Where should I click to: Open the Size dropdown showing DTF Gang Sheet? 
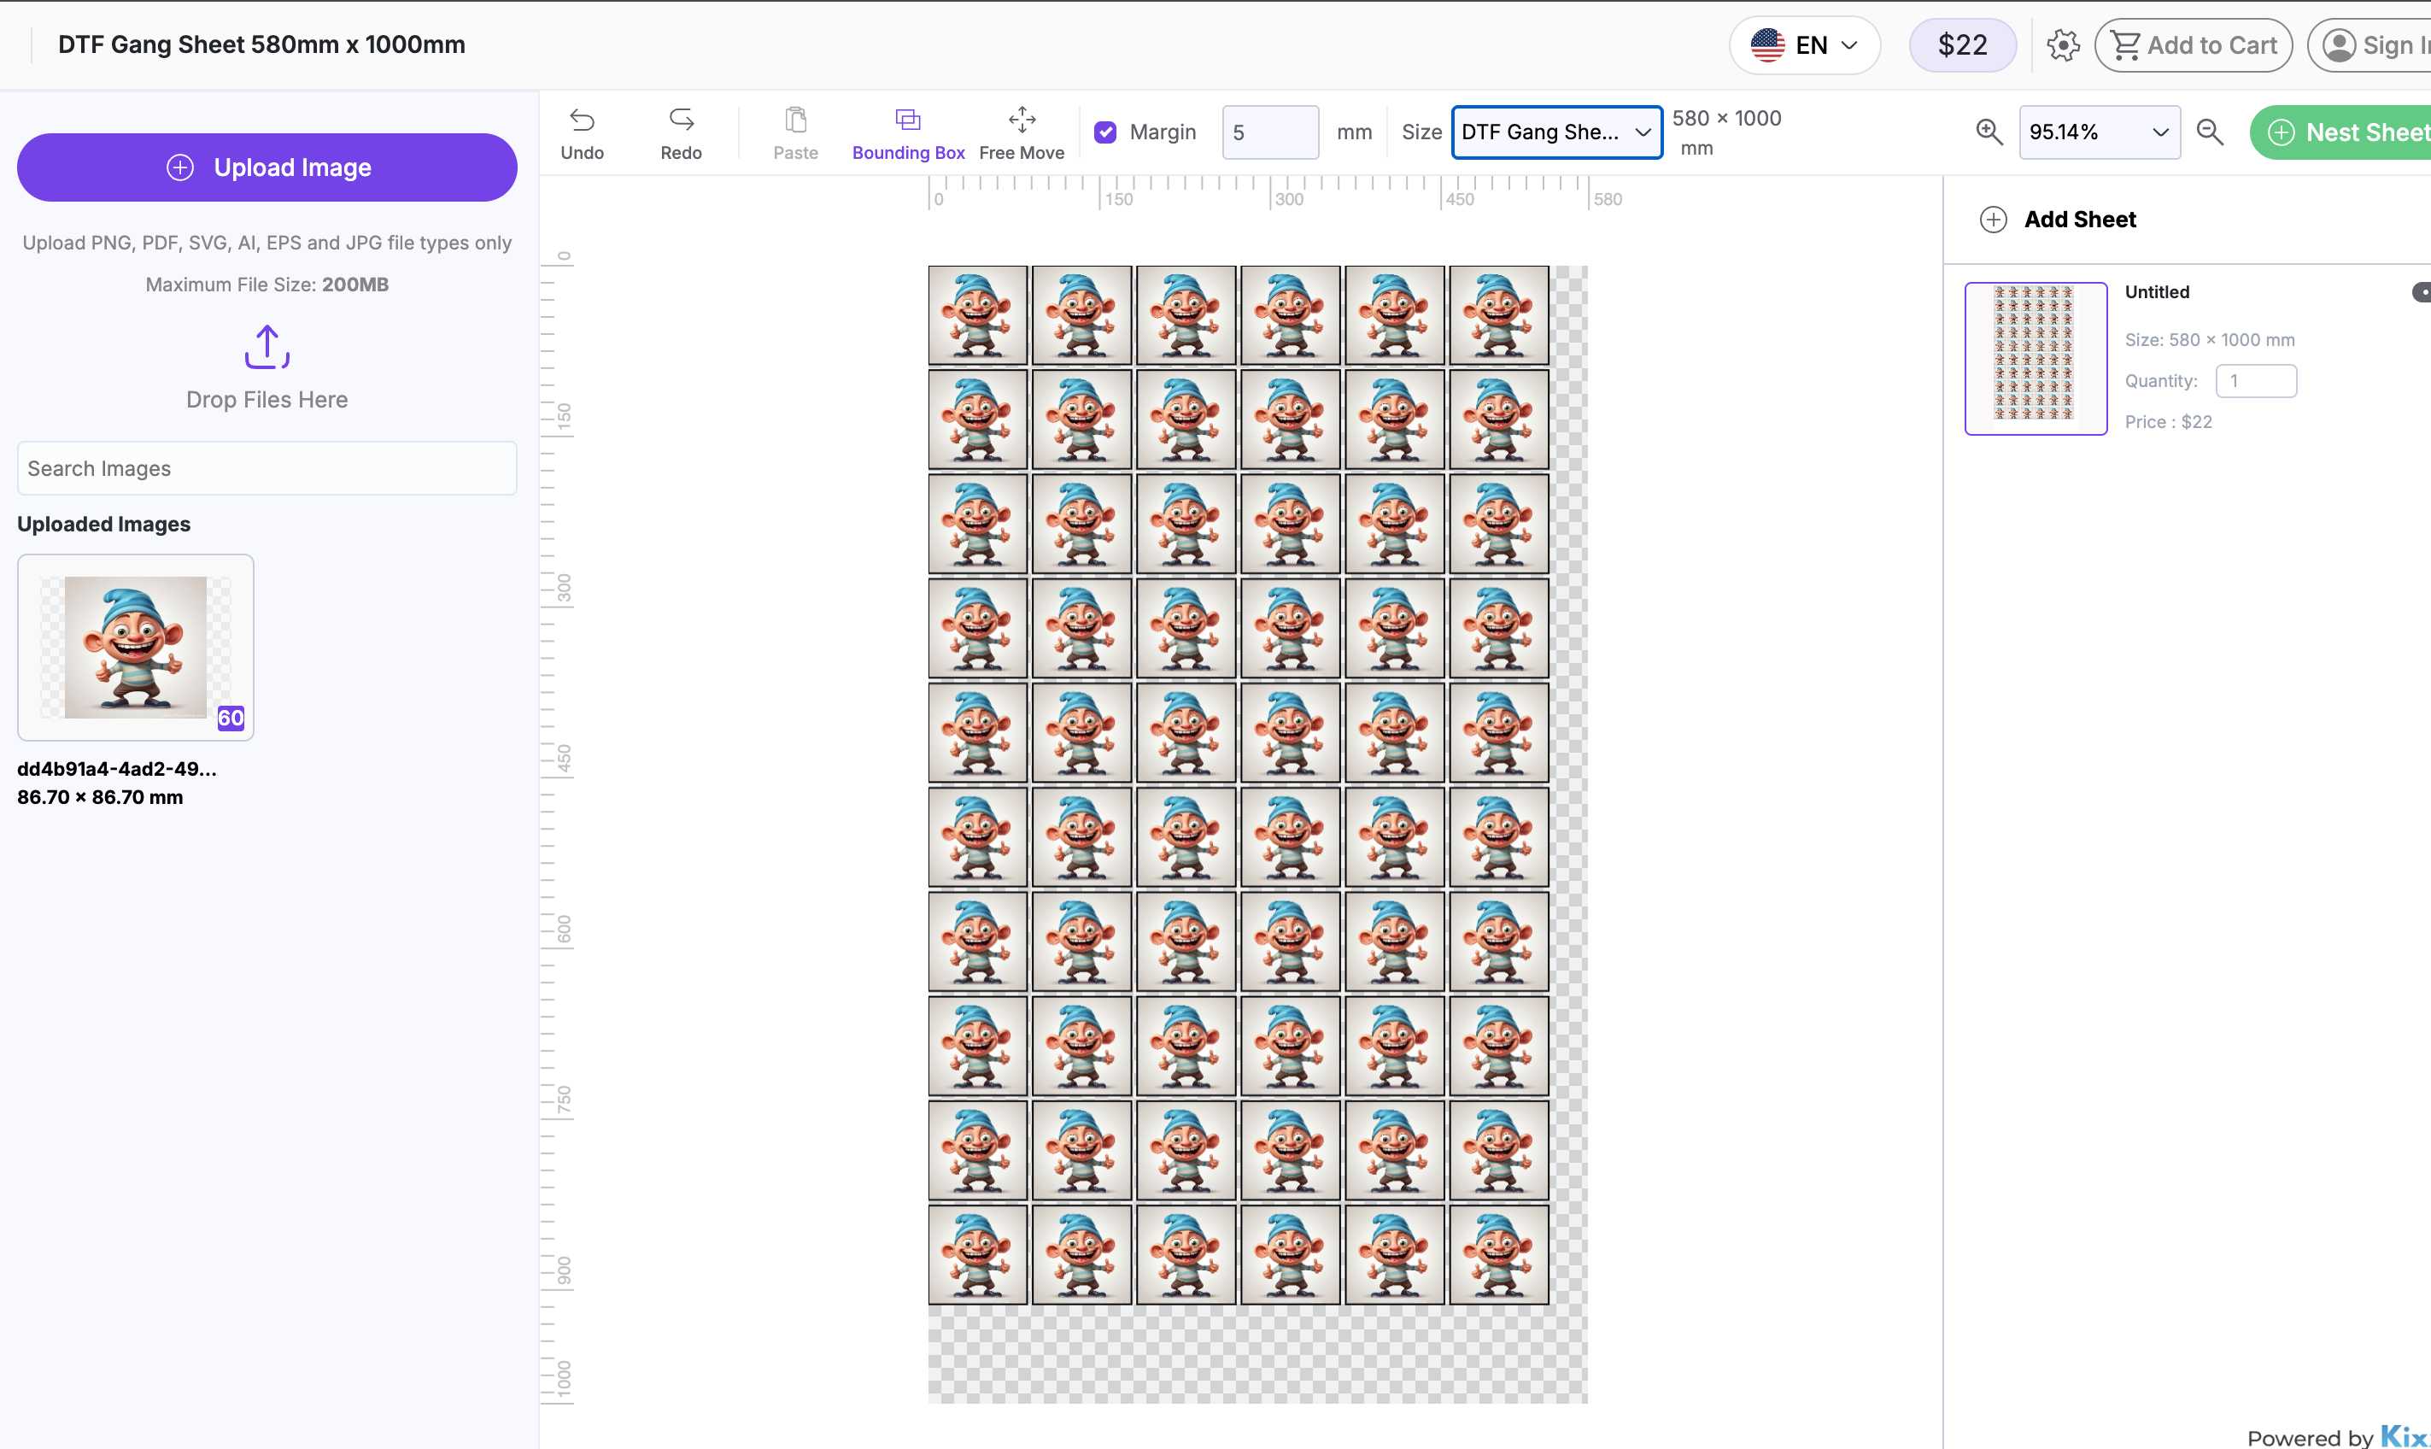click(x=1555, y=132)
